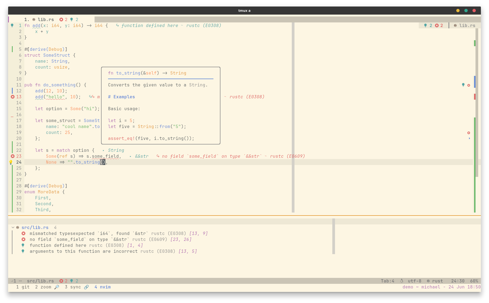Screen dimensions: 489x303
Task: Click the statusline error count icon
Action: click(61, 281)
